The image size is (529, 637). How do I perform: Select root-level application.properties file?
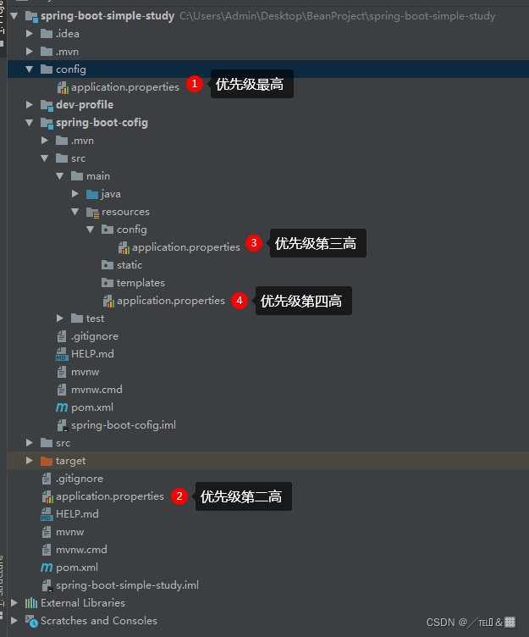coord(110,496)
